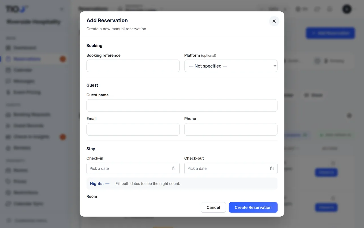Click the blurred Add Reservation button behind the dialog
Viewport: 364px width, 228px height.
[x=330, y=33]
